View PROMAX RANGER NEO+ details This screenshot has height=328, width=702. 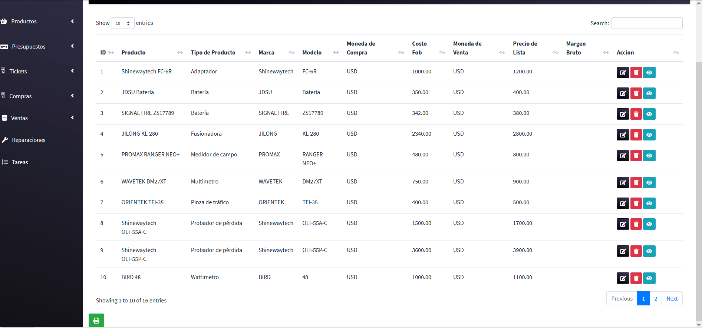[x=649, y=156]
